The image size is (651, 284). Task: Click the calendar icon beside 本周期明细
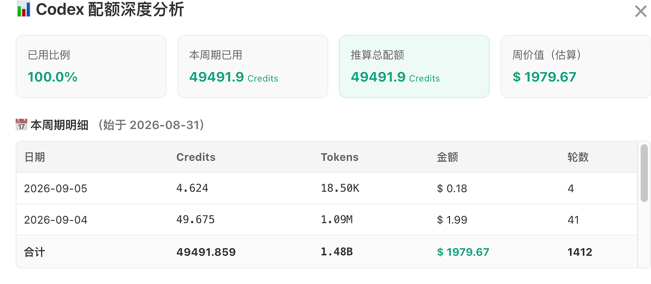pyautogui.click(x=21, y=125)
